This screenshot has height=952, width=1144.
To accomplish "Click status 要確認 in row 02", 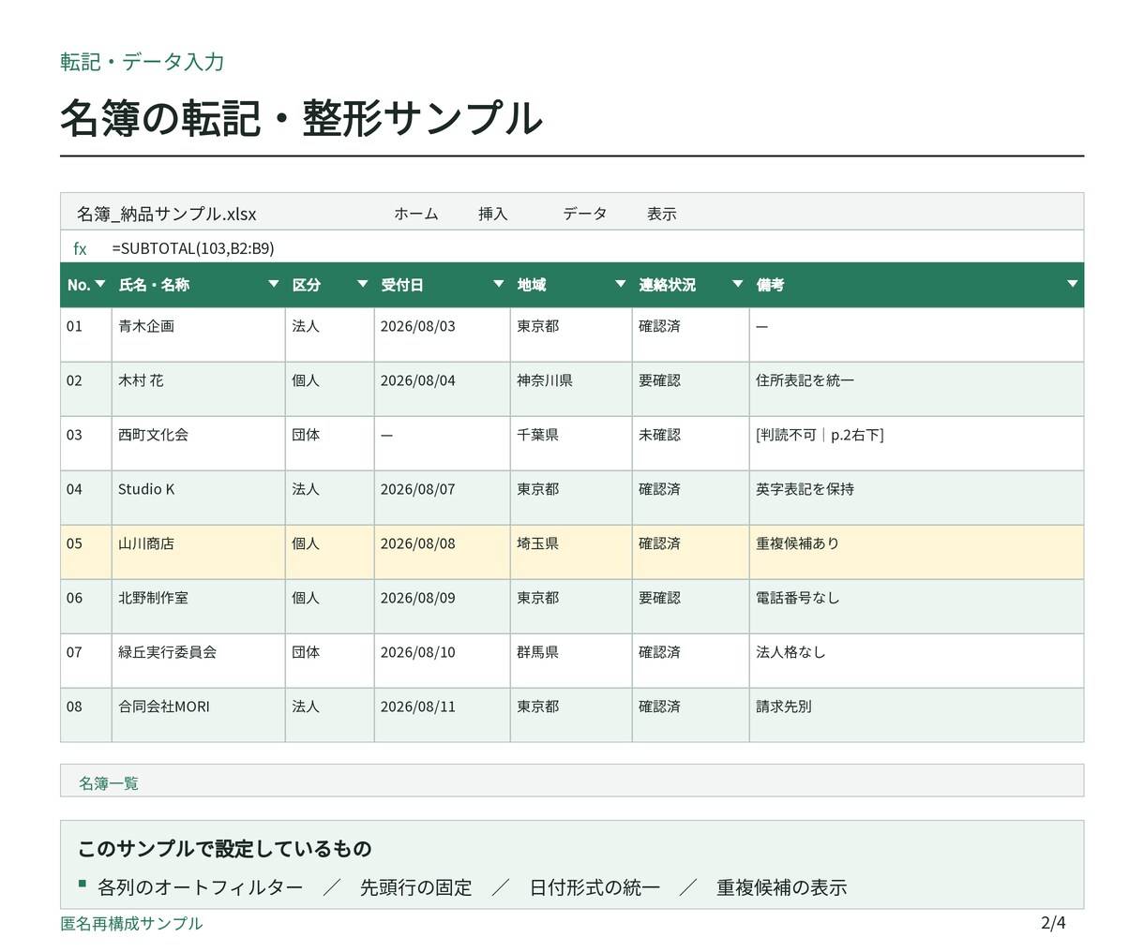I will 691,389.
